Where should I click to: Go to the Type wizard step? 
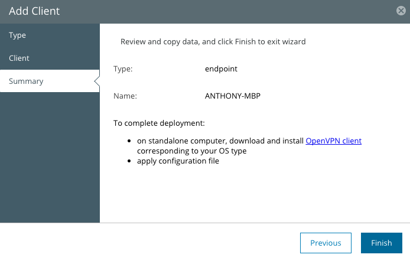[x=50, y=35]
